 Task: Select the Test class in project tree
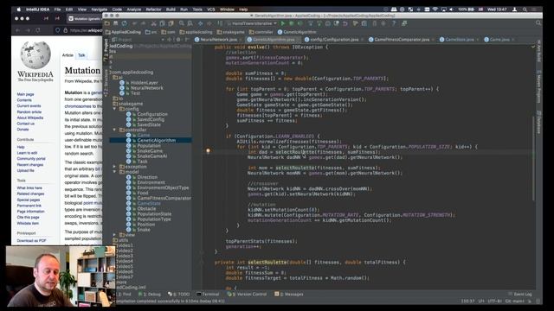coord(135,93)
